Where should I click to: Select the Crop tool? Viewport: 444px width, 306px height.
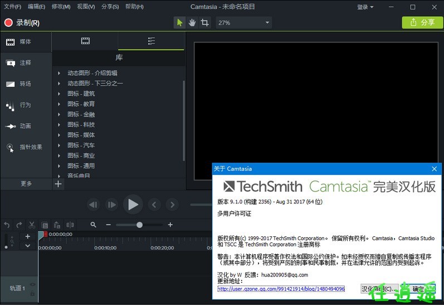pos(204,23)
